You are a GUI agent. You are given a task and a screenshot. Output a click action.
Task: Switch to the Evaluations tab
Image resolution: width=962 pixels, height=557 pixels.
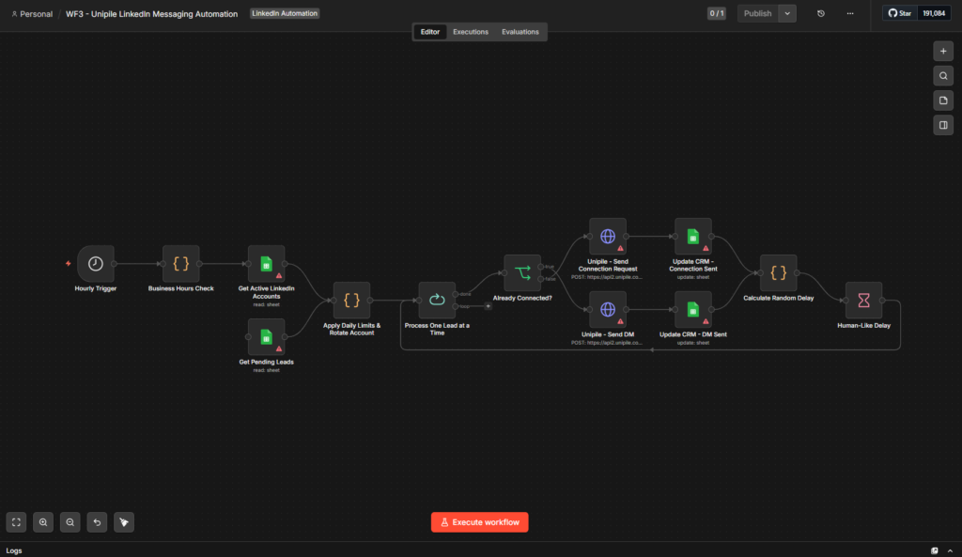point(520,32)
